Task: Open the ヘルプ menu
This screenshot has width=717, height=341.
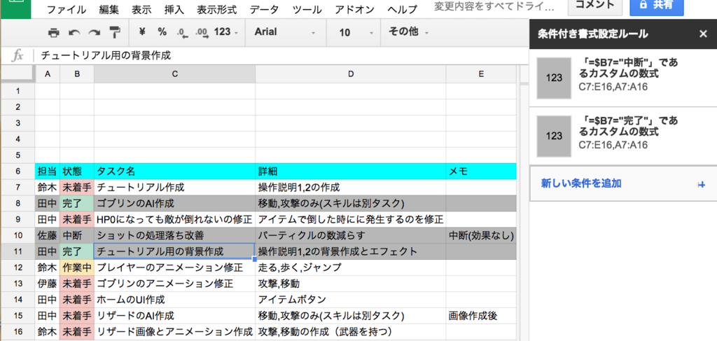Action: click(x=402, y=9)
